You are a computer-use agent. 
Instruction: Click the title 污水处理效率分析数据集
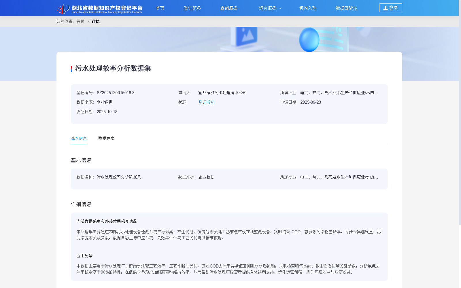tap(113, 69)
